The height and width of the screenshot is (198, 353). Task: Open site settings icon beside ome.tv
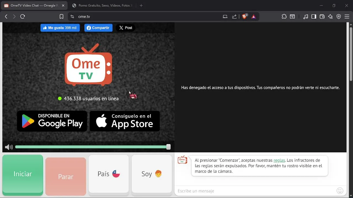[72, 16]
